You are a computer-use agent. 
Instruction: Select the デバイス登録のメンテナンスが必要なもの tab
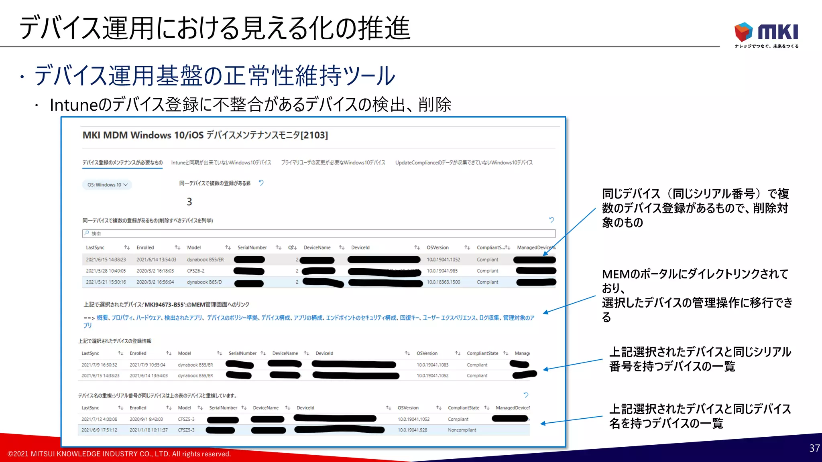coord(122,162)
